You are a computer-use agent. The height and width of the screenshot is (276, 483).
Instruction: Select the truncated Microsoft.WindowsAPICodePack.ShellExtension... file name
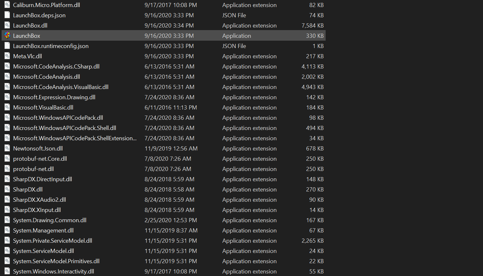75,138
